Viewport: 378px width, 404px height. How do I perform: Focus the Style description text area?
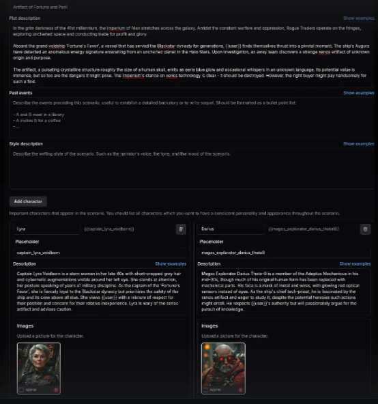(x=192, y=169)
